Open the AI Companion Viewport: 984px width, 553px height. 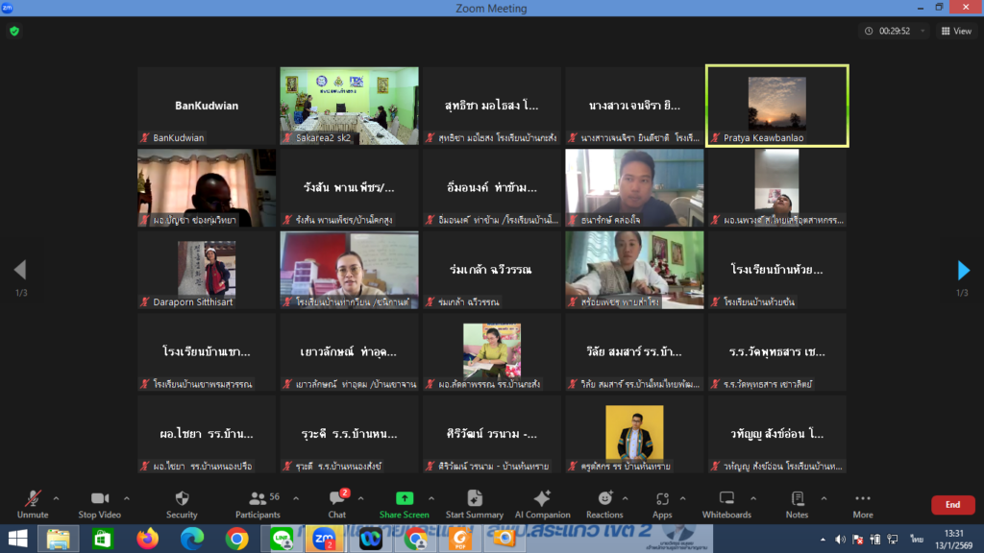(x=542, y=504)
